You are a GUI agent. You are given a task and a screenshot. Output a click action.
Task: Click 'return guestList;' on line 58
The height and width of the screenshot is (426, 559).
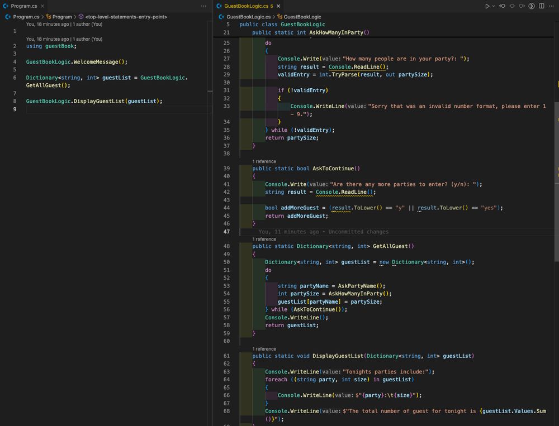pyautogui.click(x=292, y=325)
